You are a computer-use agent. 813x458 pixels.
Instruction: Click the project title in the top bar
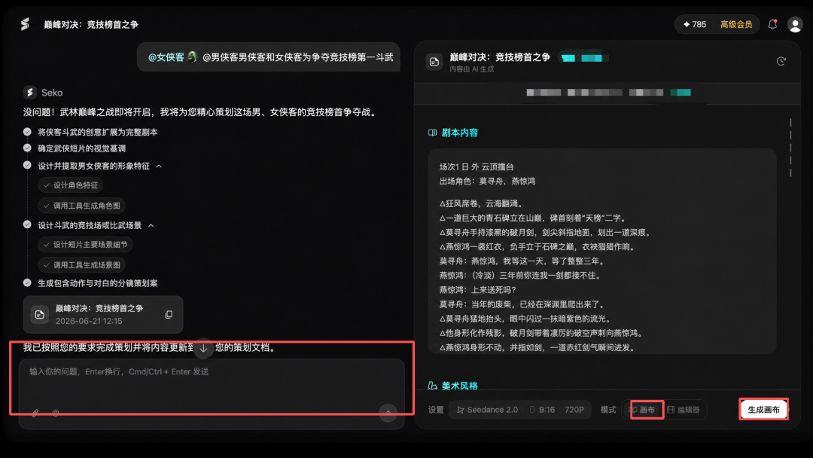(91, 24)
